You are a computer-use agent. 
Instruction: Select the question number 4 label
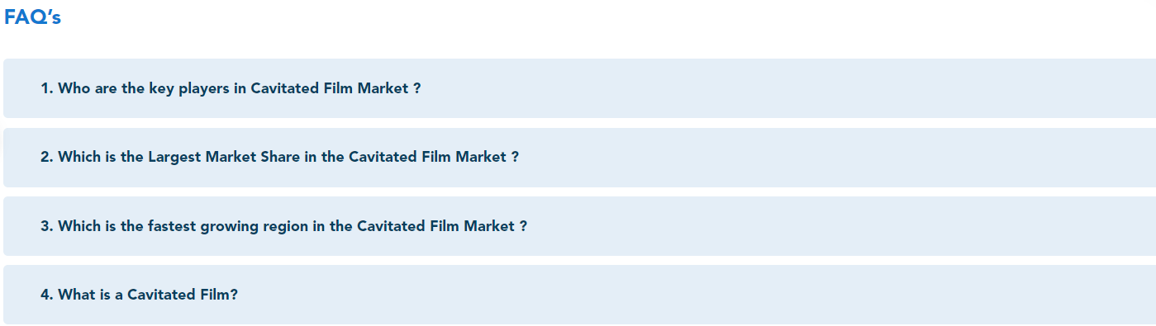[46, 295]
